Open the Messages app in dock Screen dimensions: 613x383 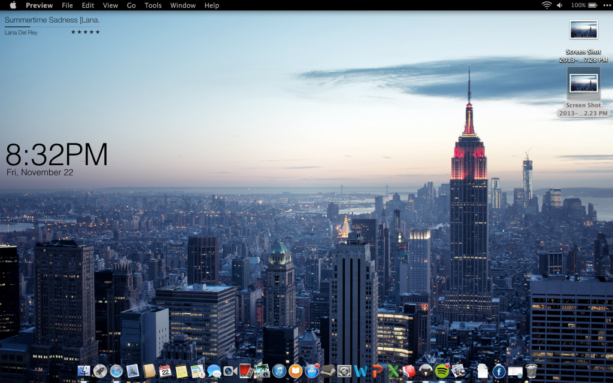pyautogui.click(x=214, y=371)
